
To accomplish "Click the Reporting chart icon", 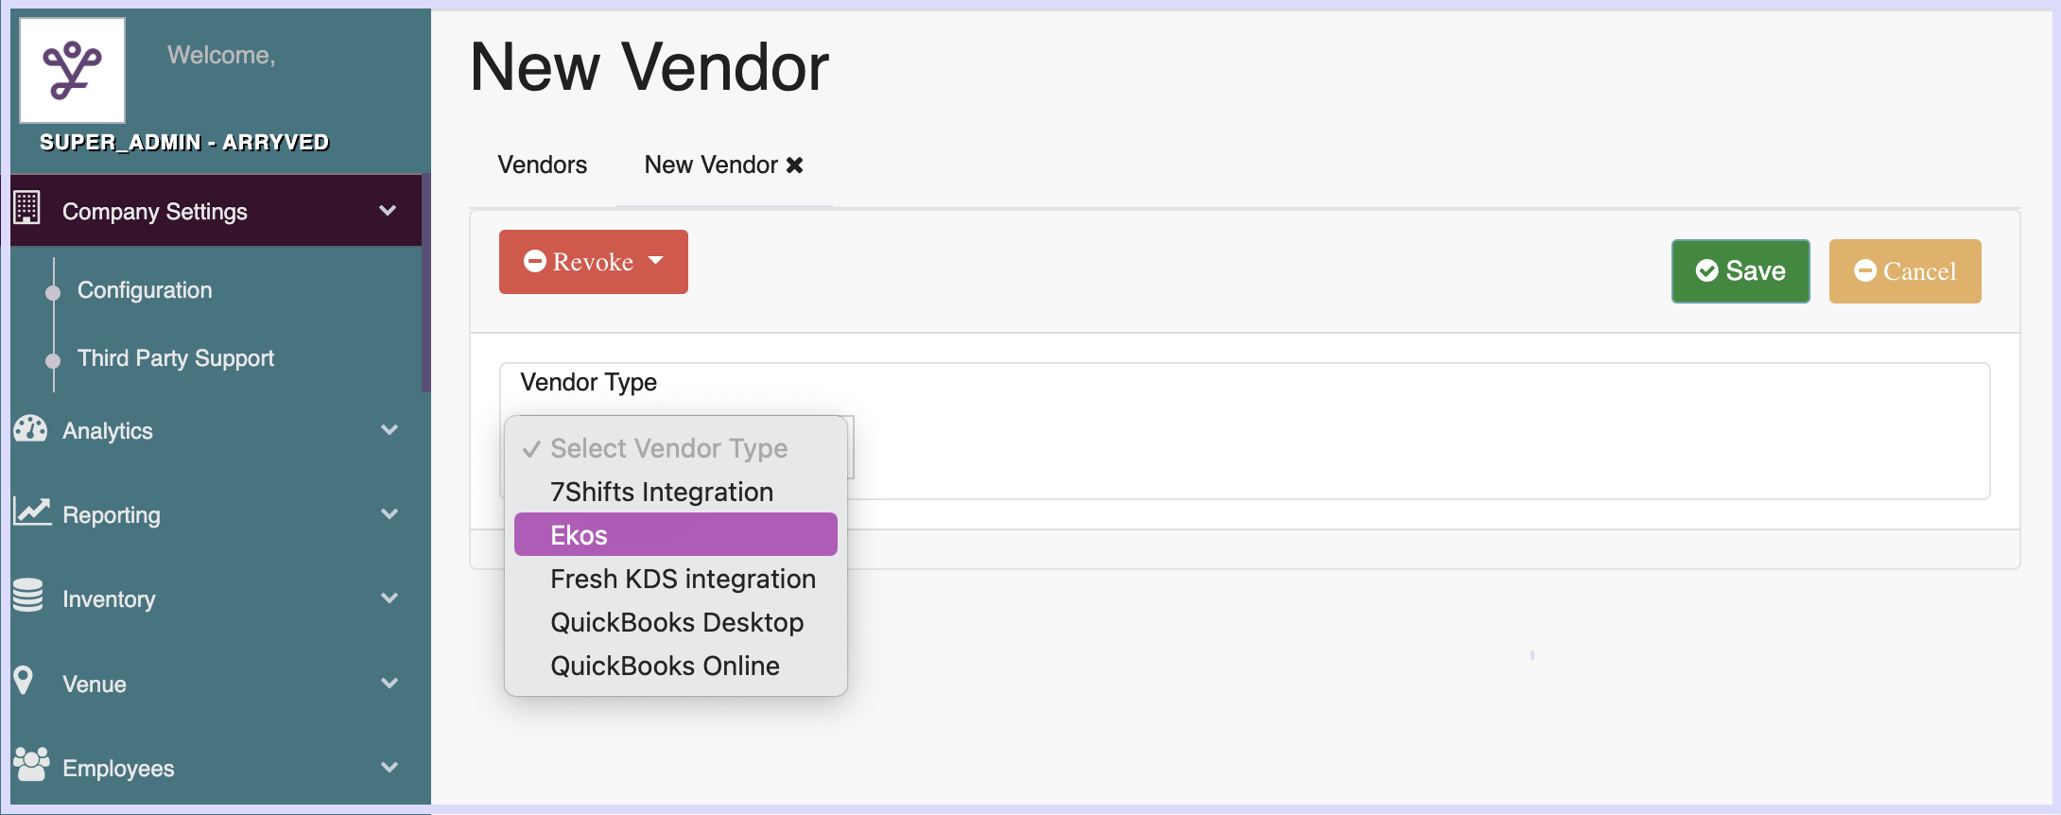I will pos(32,512).
